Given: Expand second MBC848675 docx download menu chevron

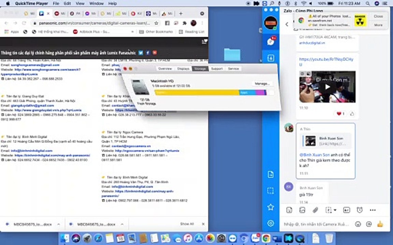Looking at the screenshot, I should pos(122,224).
